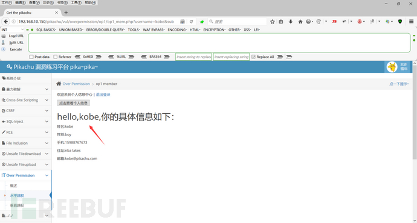Click the 退出登录 logout link
The width and height of the screenshot is (417, 223).
point(103,95)
